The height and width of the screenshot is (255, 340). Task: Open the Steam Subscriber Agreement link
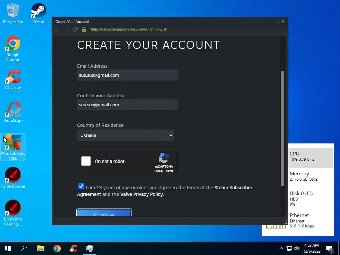[x=165, y=191]
